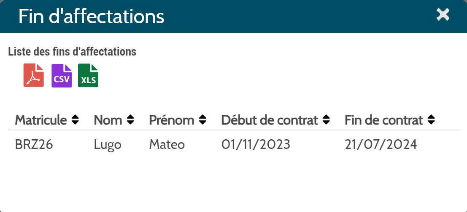Screen dimensions: 467x212
Task: Select the 21/07/2024 contract end date
Action: coord(381,145)
